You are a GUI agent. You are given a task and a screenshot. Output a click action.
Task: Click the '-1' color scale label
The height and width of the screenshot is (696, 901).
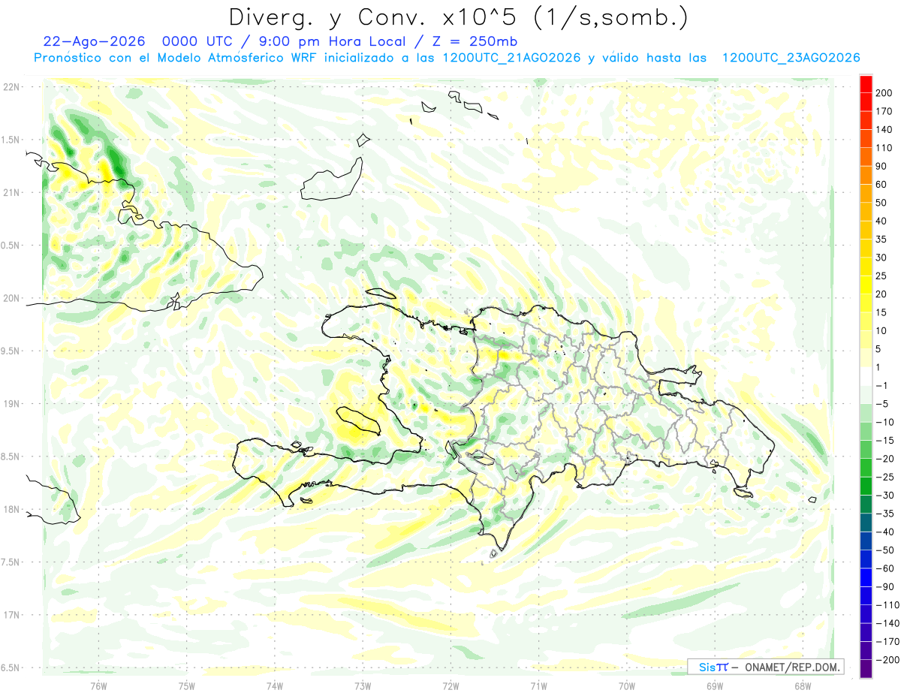[882, 386]
